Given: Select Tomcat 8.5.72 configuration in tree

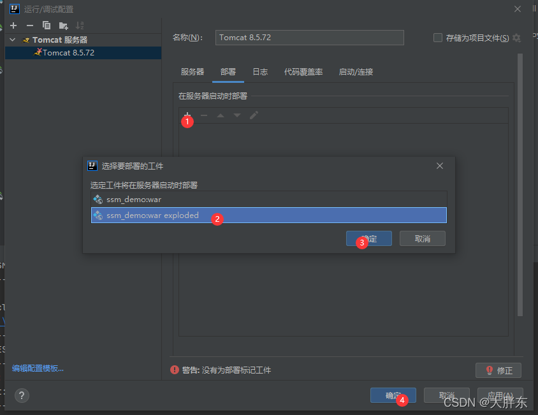Looking at the screenshot, I should [x=83, y=53].
